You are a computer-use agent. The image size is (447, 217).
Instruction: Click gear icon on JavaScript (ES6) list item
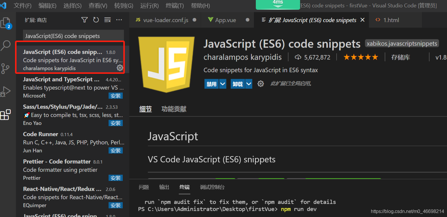pos(120,68)
